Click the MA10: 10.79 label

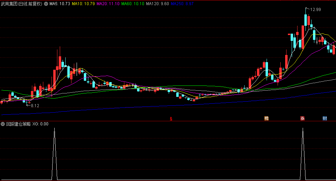point(83,4)
